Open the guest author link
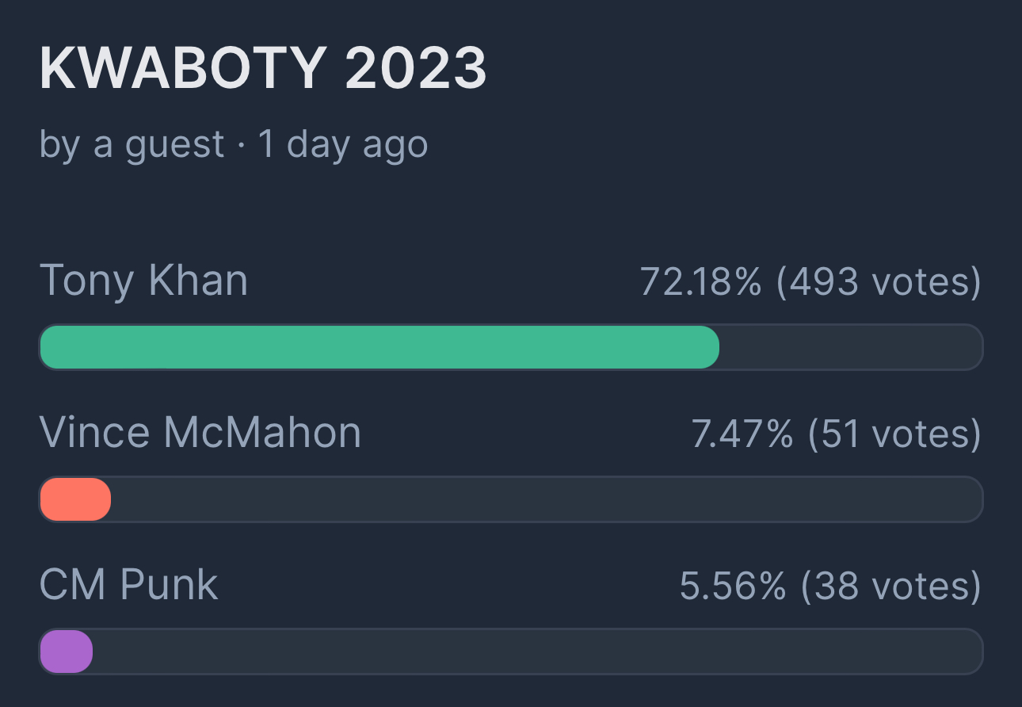This screenshot has height=707, width=1022. tap(158, 145)
